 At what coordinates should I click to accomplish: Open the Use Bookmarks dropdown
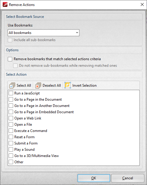point(44,33)
